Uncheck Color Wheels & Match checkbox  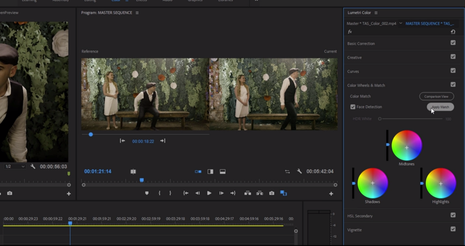pyautogui.click(x=453, y=85)
